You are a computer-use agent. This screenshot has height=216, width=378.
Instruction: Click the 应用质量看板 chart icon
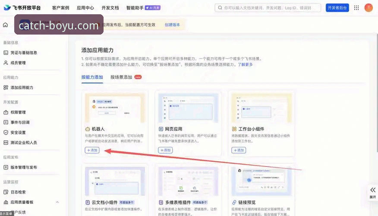6,202
